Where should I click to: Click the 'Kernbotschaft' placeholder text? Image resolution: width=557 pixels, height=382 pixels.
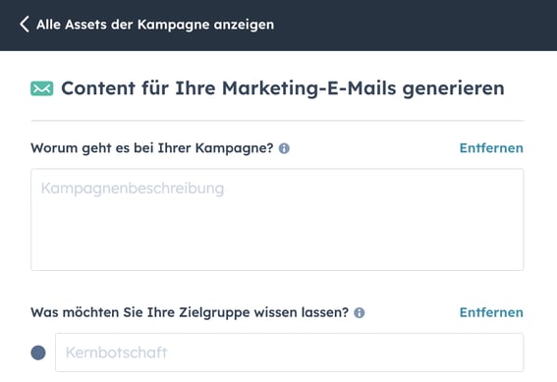(x=117, y=353)
